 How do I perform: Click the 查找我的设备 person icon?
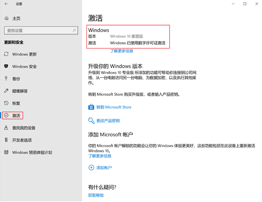pos(6,127)
